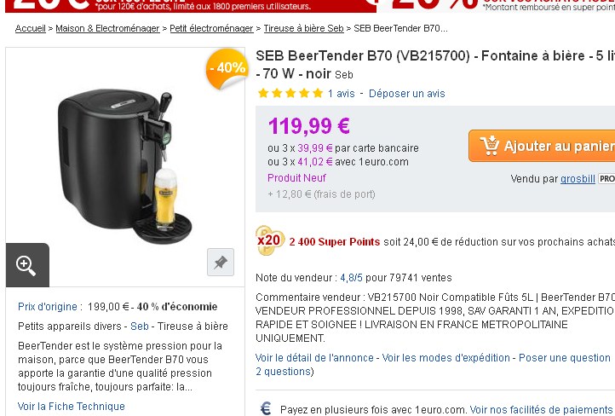Open seller grosbill's page

[x=578, y=179]
